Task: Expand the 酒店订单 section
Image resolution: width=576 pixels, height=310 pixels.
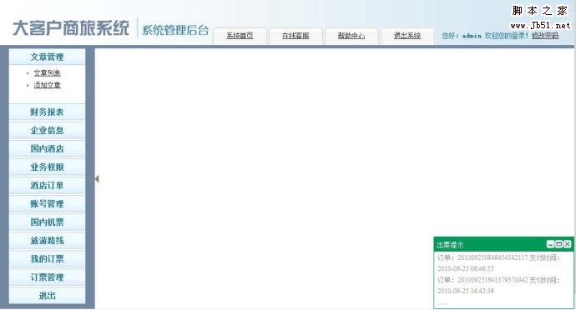Action: pos(47,185)
